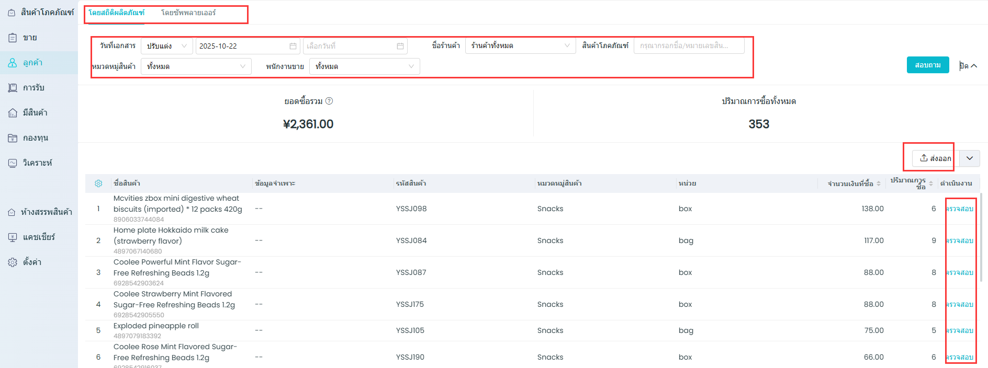Image resolution: width=988 pixels, height=368 pixels.
Task: Open the การรับ sidebar section
Action: (33, 88)
